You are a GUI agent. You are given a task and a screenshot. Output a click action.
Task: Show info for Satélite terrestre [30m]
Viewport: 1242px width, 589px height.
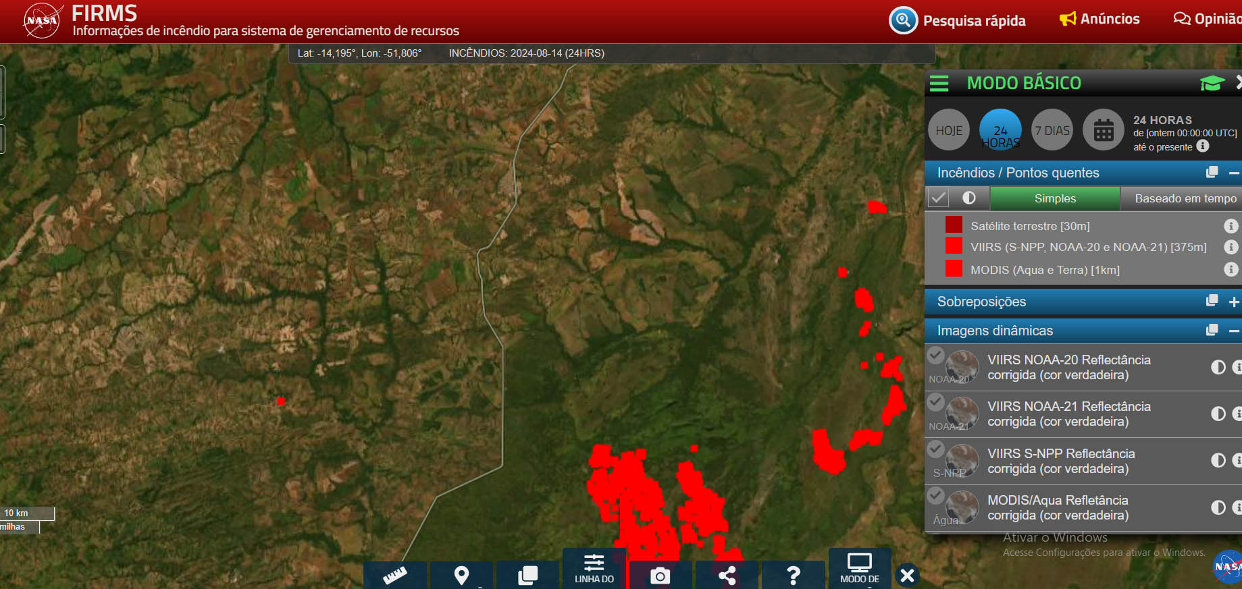[x=1231, y=226]
